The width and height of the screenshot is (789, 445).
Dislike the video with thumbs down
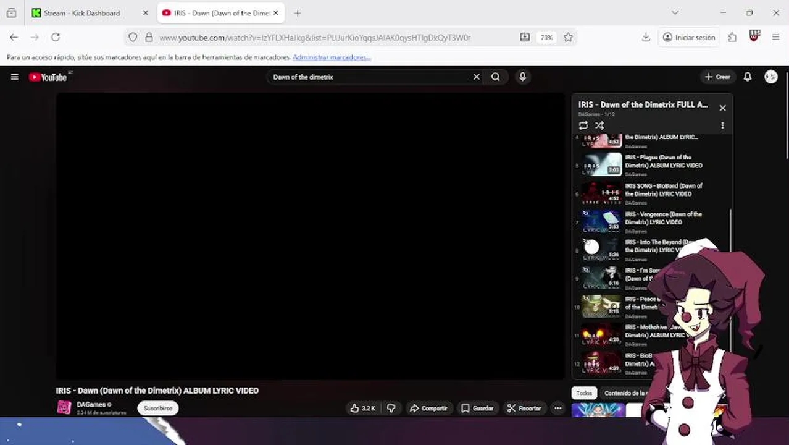(x=391, y=409)
